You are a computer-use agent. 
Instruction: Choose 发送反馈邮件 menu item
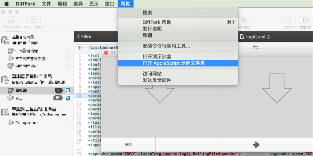coord(178,80)
